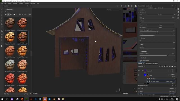Select the smart materials filter icon
180x101 pixels.
[8, 15]
